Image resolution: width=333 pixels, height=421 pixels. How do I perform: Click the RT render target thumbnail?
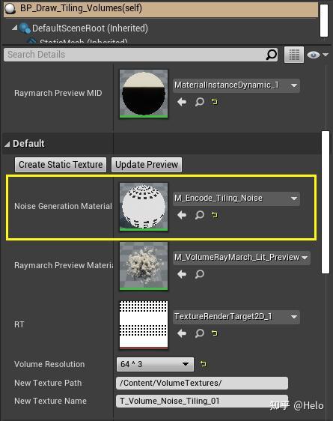(144, 325)
